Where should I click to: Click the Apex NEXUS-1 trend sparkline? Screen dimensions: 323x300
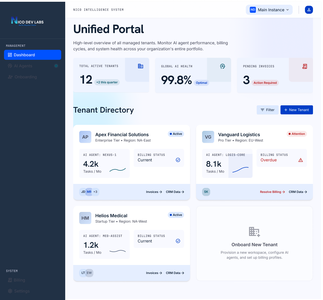click(118, 170)
